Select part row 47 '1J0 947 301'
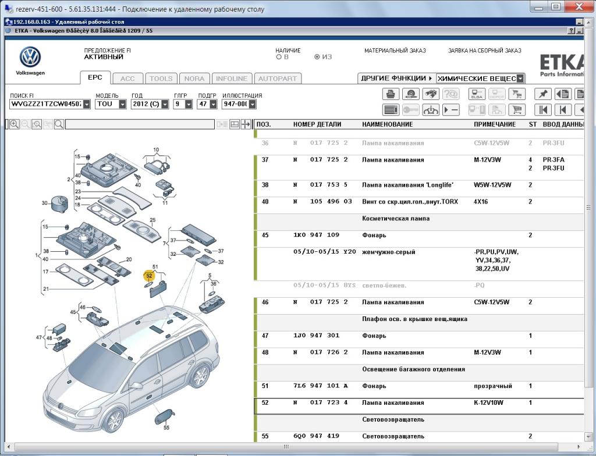Viewport: 596px width, 456px height. pyautogui.click(x=419, y=339)
